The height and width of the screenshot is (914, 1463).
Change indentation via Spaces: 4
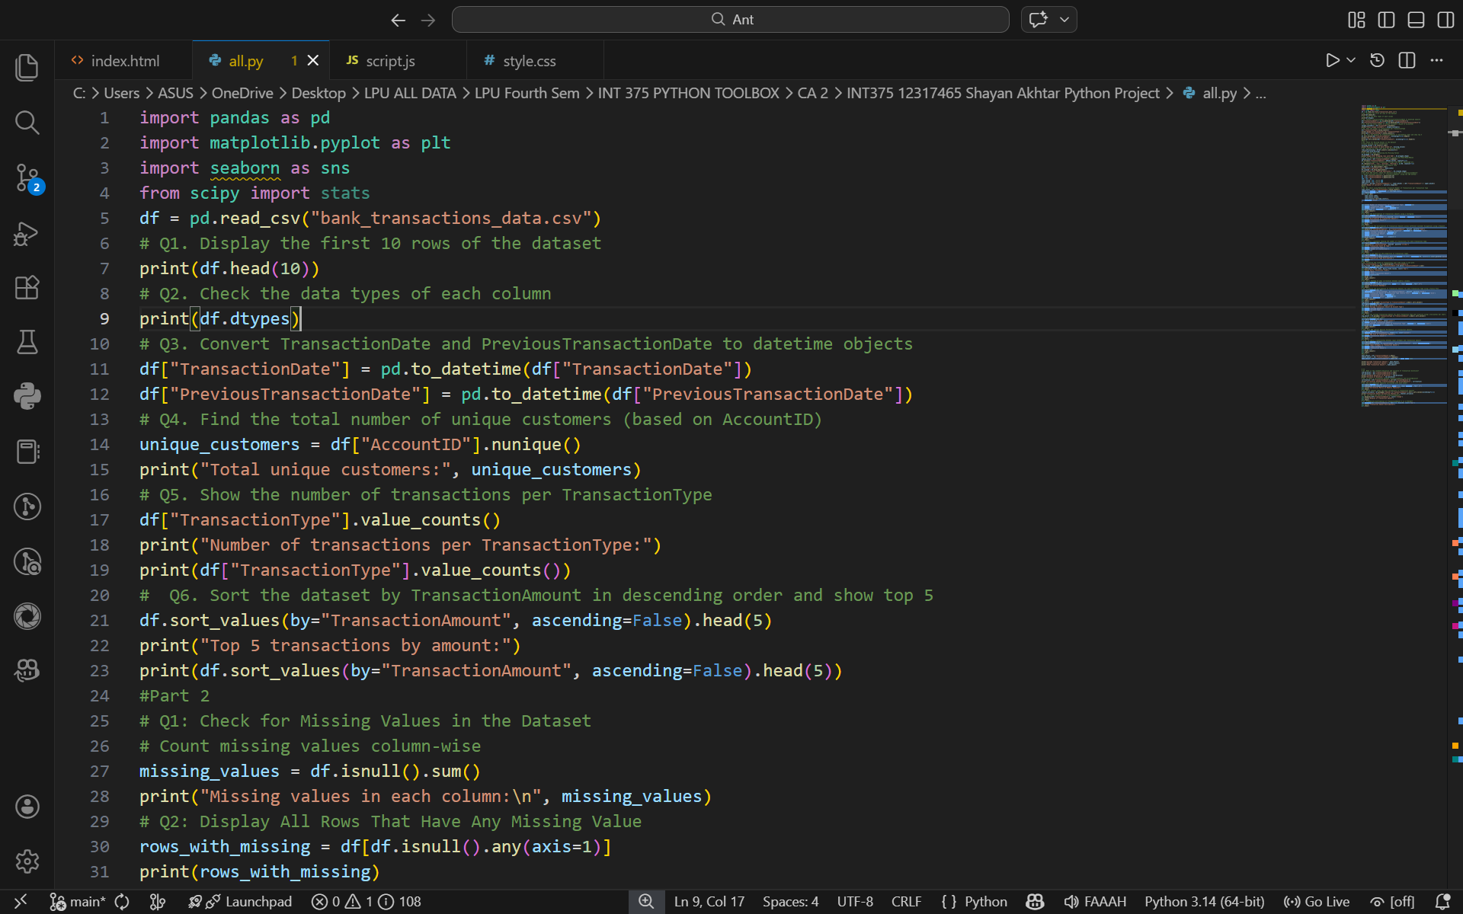tap(790, 902)
